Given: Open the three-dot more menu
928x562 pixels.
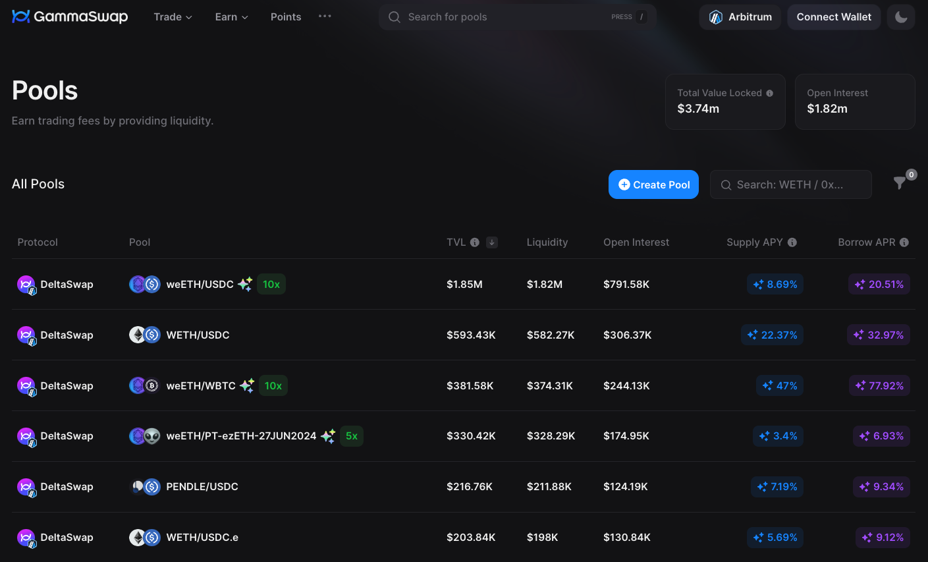Looking at the screenshot, I should tap(325, 16).
